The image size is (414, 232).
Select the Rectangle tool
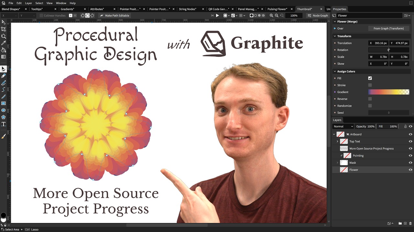pyautogui.click(x=4, y=103)
